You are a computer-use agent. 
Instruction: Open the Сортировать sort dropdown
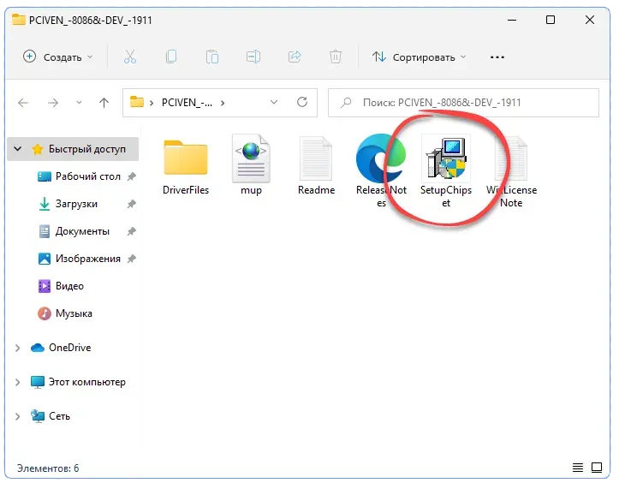click(x=419, y=57)
